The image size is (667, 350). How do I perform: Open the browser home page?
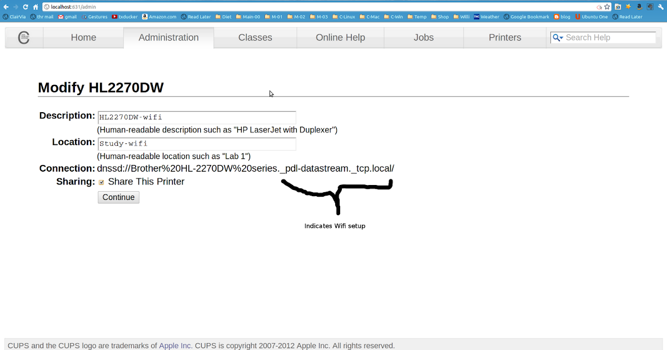point(36,7)
